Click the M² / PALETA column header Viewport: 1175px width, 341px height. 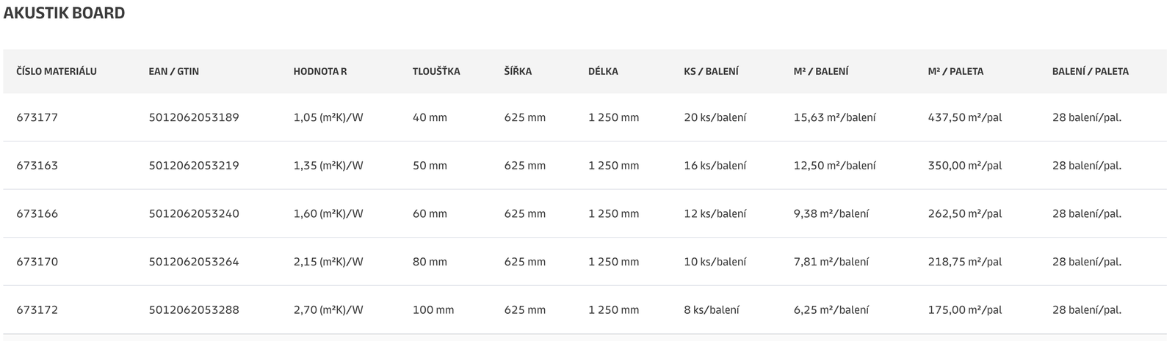tap(955, 72)
